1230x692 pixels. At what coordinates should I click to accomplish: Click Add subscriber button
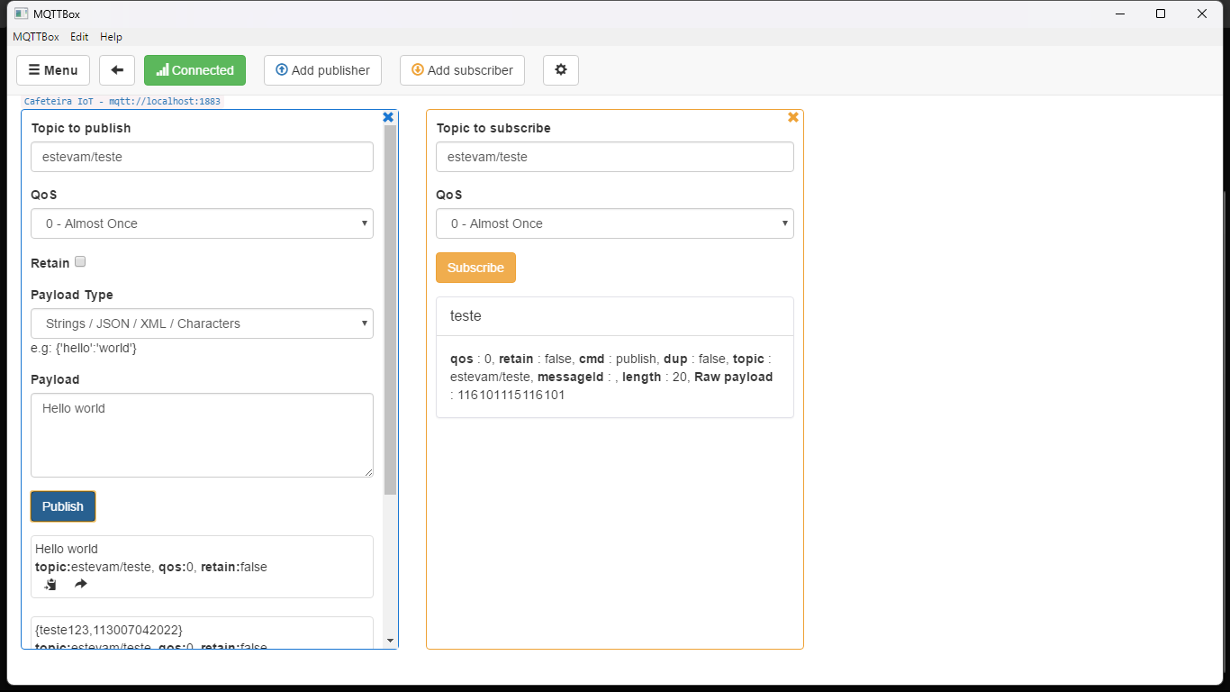point(462,70)
